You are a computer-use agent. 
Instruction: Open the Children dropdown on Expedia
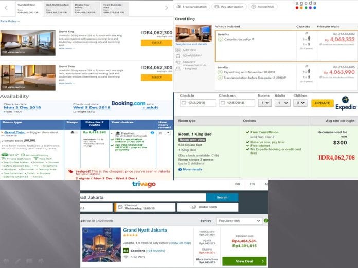[300, 103]
